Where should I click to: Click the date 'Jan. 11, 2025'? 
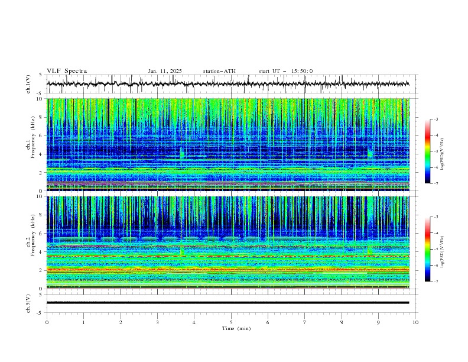coord(165,71)
